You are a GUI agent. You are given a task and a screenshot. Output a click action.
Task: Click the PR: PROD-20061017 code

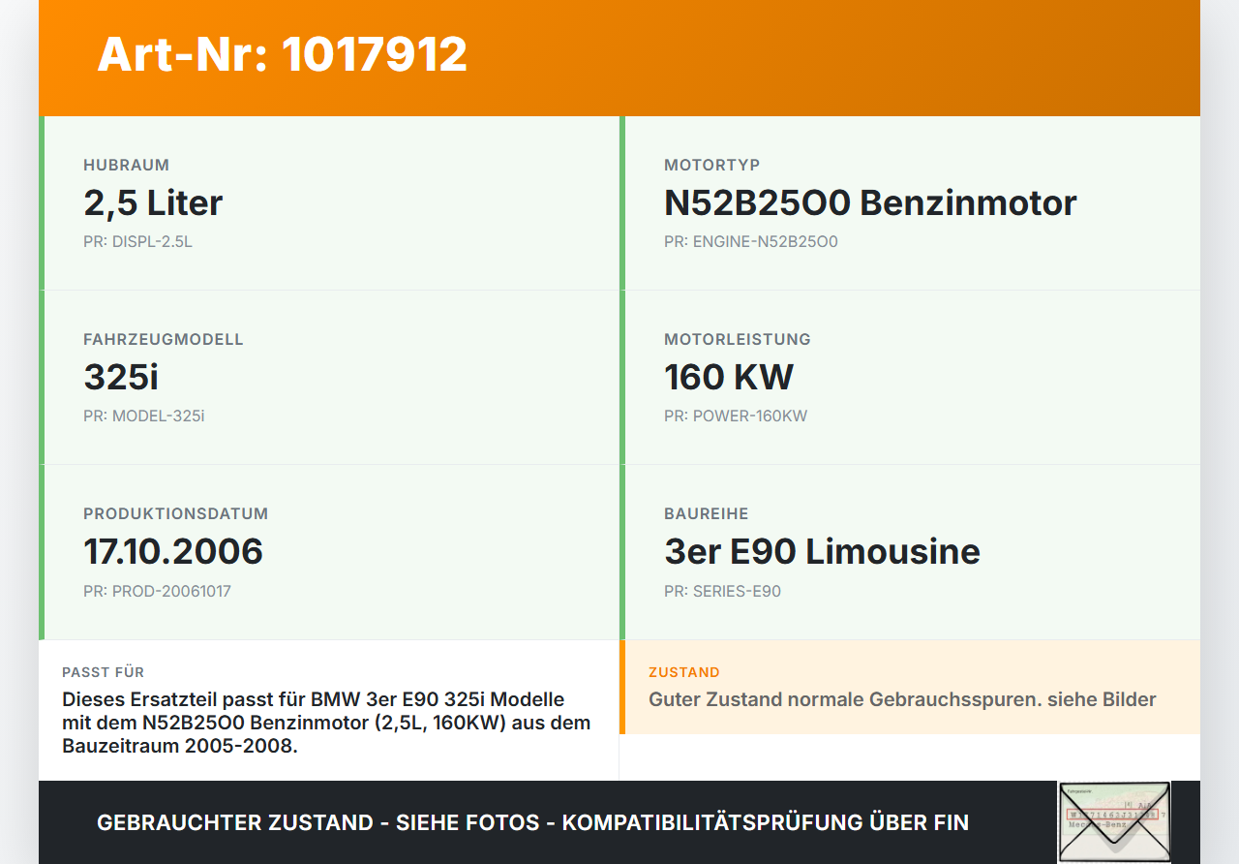[x=157, y=591]
